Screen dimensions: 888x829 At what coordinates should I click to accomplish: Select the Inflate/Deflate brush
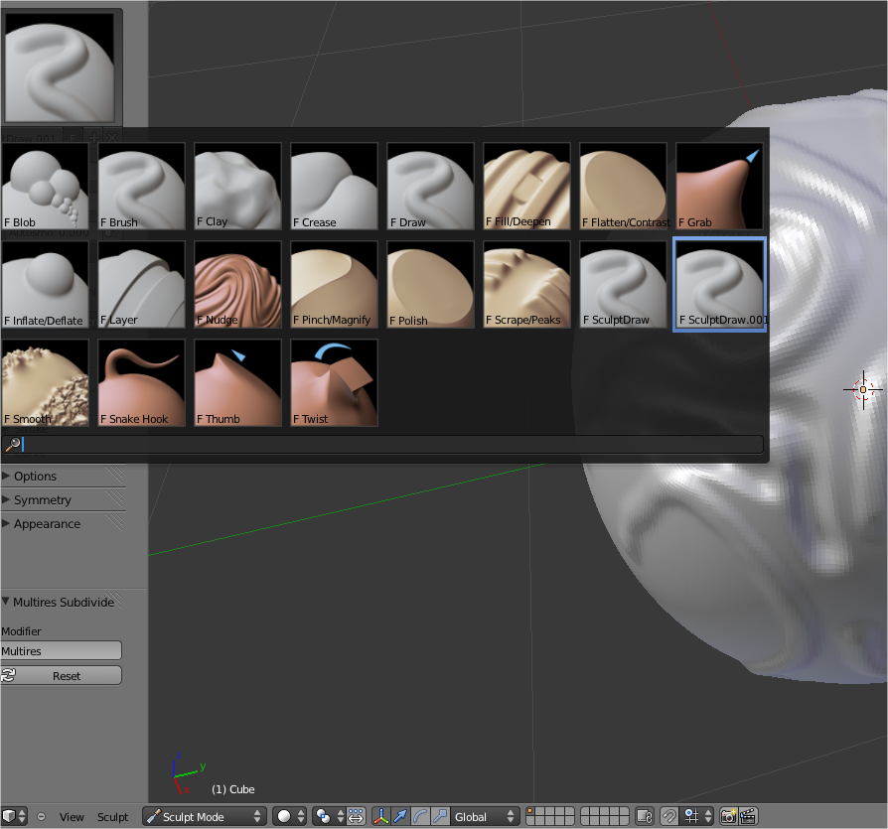[45, 285]
